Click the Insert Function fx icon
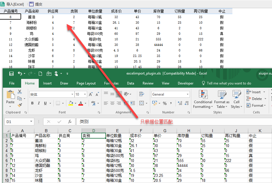This screenshot has height=183, width=272. click(x=70, y=122)
